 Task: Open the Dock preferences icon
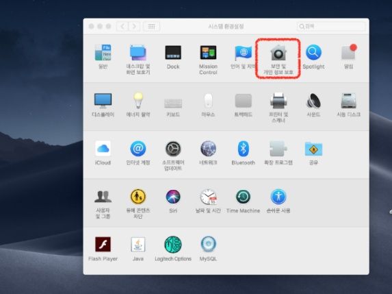tap(173, 53)
